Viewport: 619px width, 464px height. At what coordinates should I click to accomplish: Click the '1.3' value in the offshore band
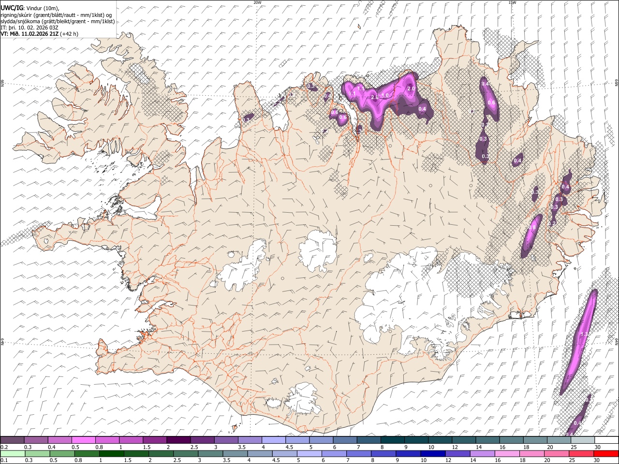584,334
